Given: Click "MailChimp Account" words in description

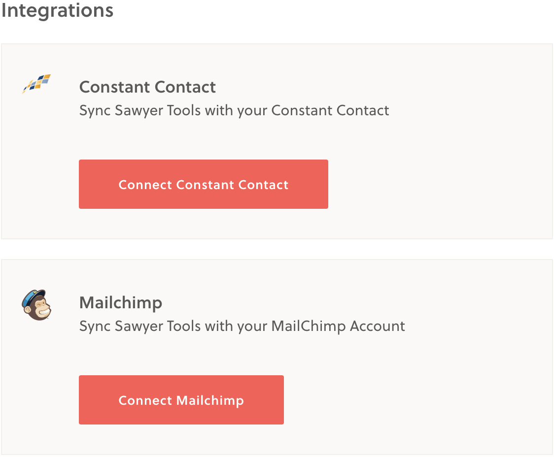Looking at the screenshot, I should tap(338, 326).
